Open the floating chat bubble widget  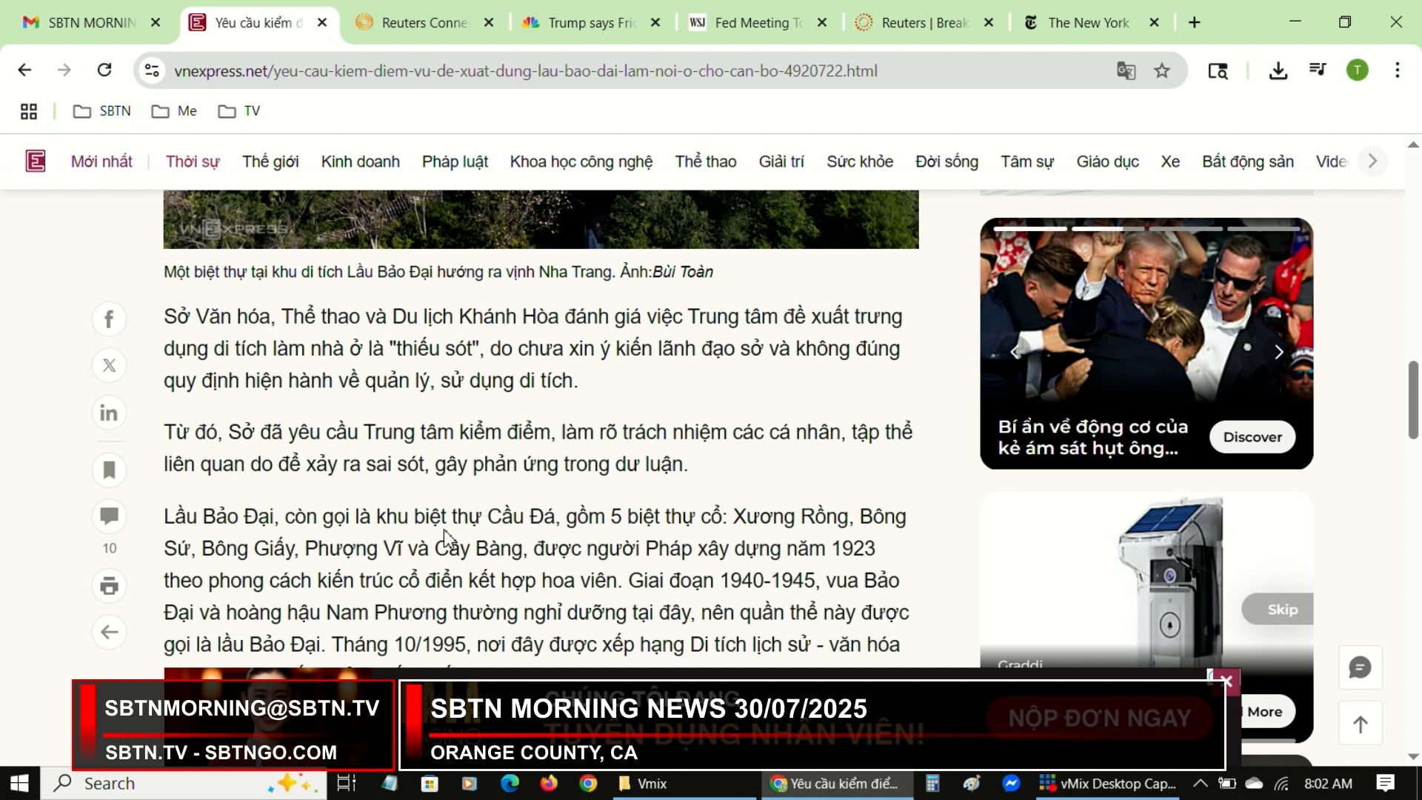[1360, 667]
